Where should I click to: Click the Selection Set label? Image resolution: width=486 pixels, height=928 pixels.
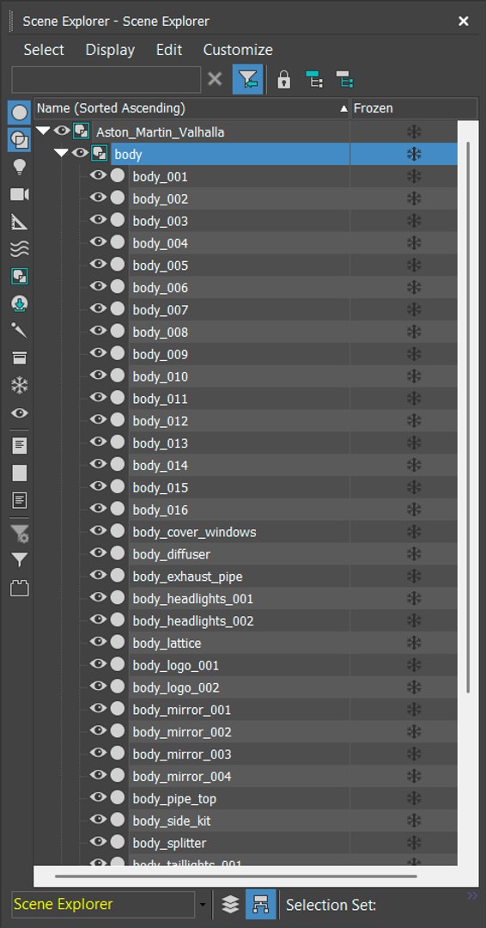pos(331,905)
